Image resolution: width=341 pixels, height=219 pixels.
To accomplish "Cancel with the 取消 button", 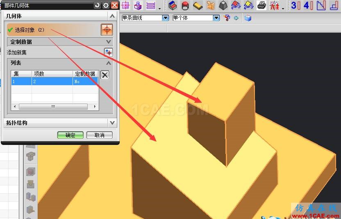I will [99, 135].
